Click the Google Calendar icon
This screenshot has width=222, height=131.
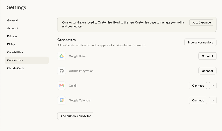61,100
